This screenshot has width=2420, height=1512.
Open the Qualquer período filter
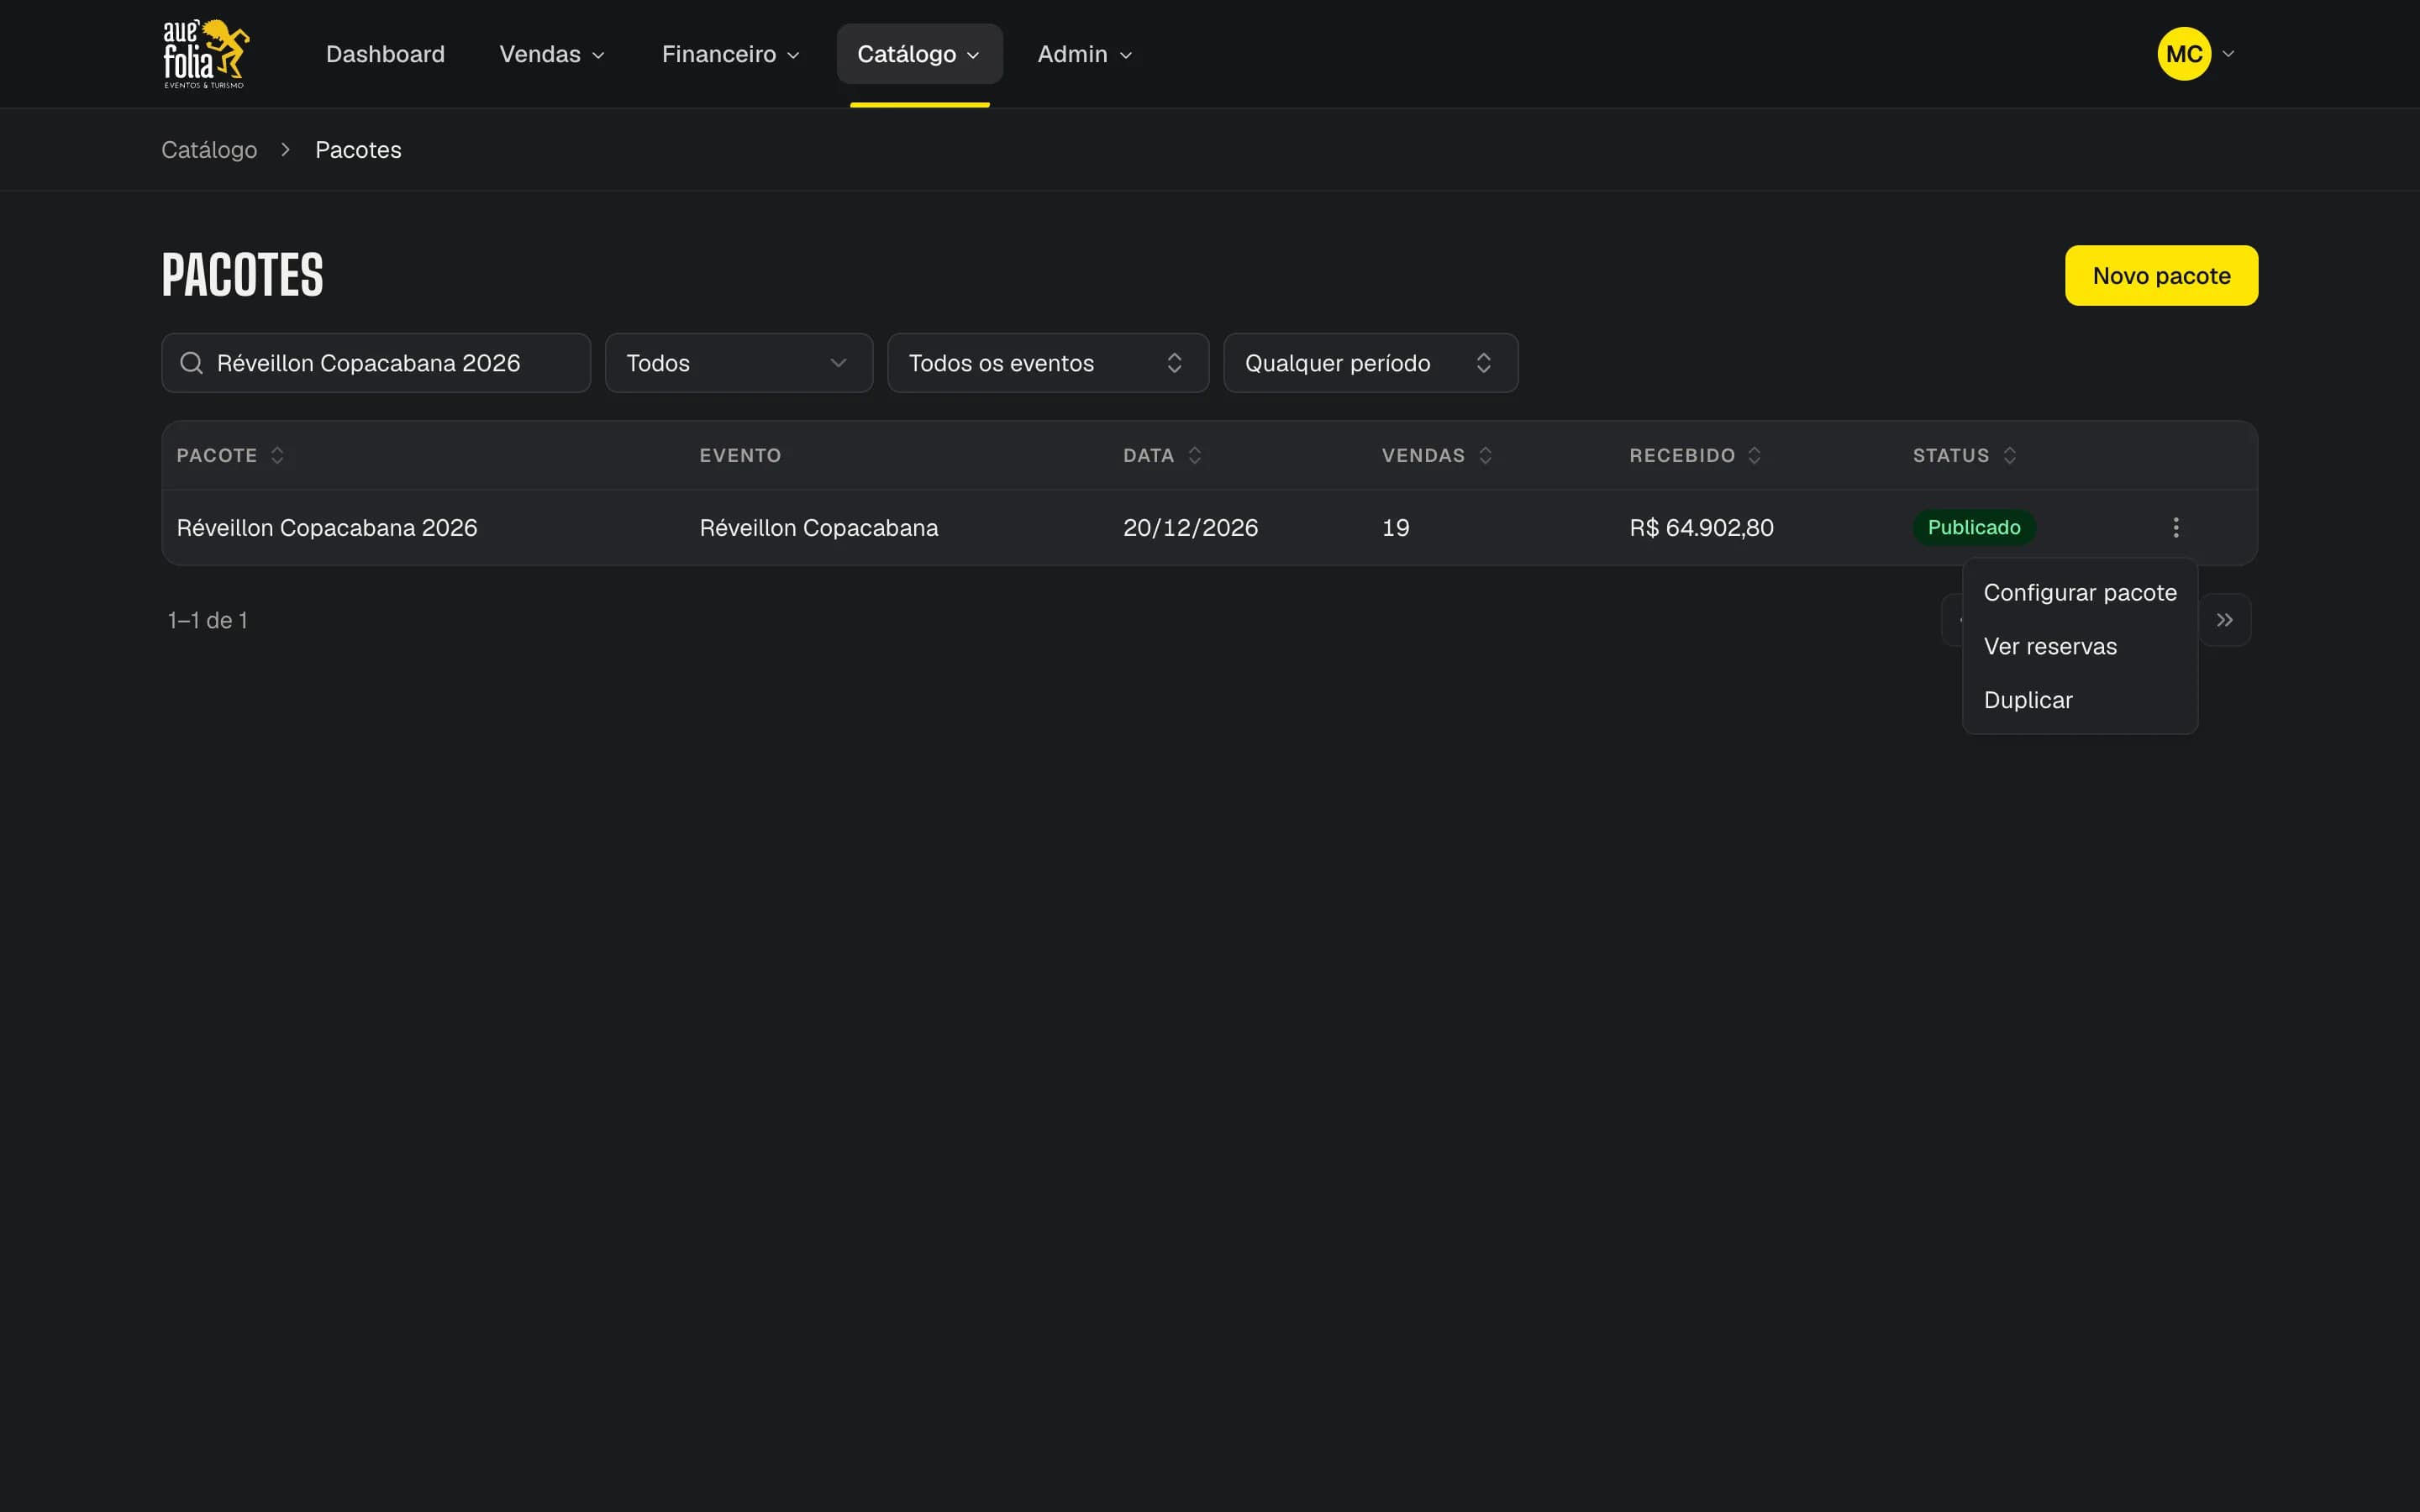pos(1371,363)
